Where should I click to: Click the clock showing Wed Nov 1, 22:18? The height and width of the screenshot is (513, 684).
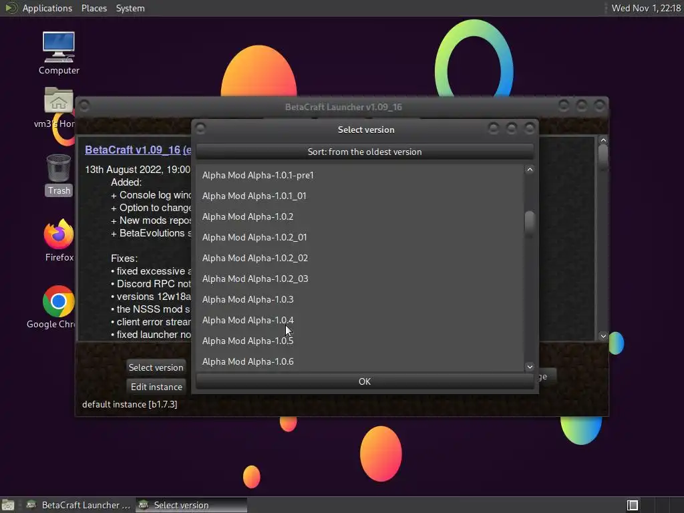click(x=646, y=8)
